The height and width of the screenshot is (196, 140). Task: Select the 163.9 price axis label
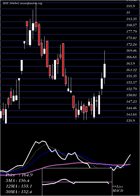131,63
